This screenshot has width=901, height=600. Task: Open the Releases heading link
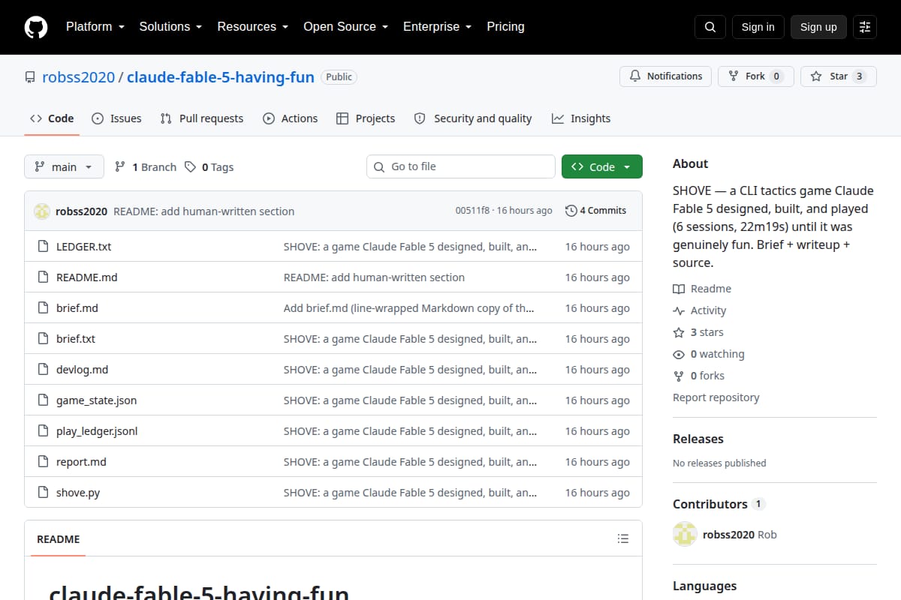(x=698, y=439)
